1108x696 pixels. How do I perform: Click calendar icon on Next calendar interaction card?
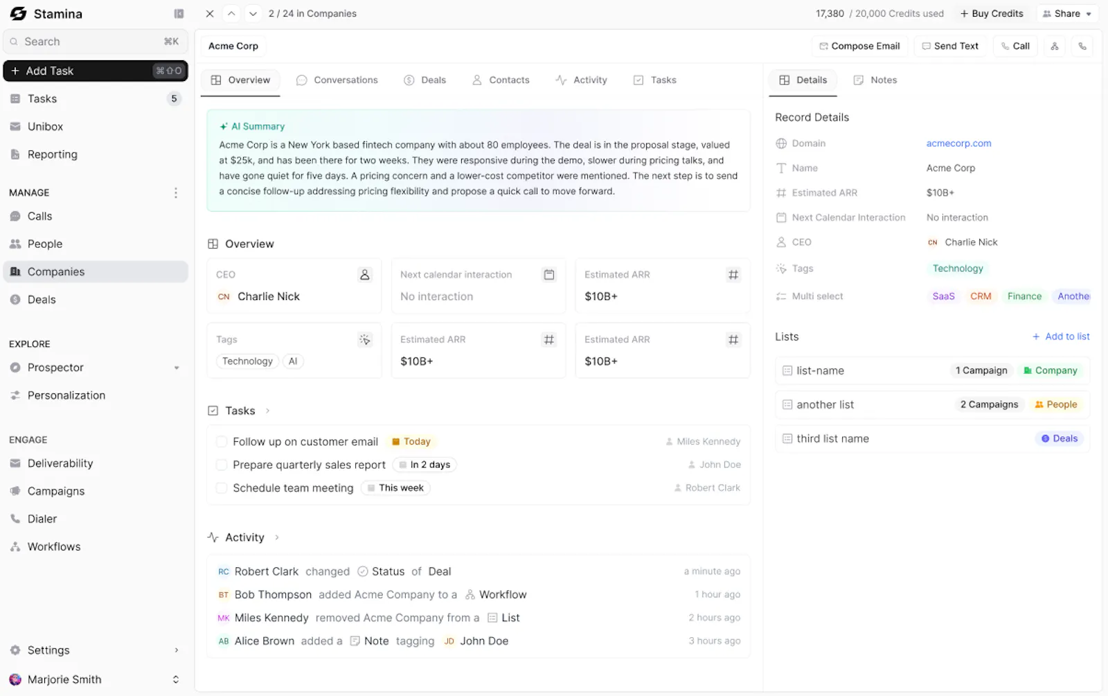pyautogui.click(x=549, y=275)
